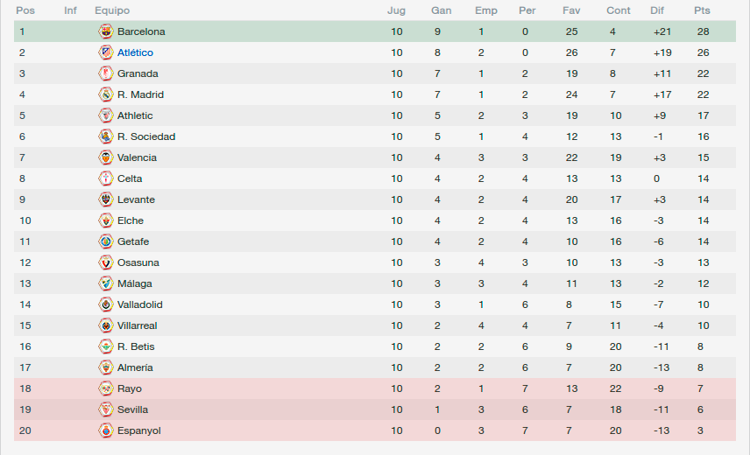Image resolution: width=750 pixels, height=455 pixels.
Task: Click the Valencia club crest icon
Action: pyautogui.click(x=106, y=157)
